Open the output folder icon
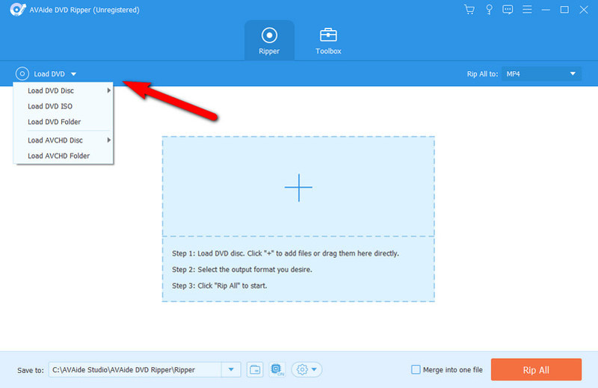The width and height of the screenshot is (598, 388). 255,370
